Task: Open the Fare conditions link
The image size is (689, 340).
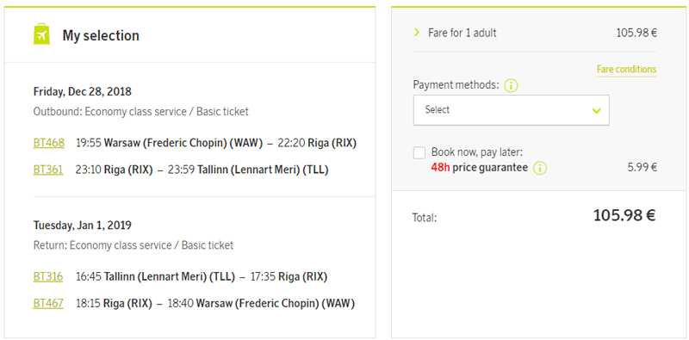Action: [626, 70]
